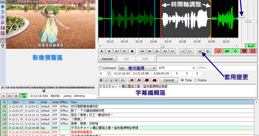This screenshot has width=259, height=136.
Task: Play current line audio button
Action: click(124, 51)
